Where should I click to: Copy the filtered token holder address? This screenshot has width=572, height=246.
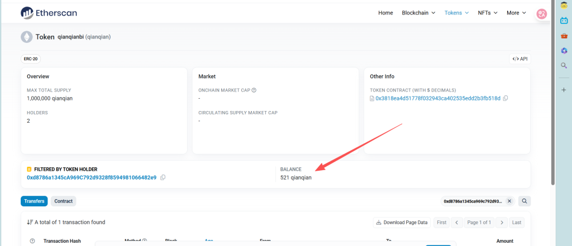(x=163, y=177)
